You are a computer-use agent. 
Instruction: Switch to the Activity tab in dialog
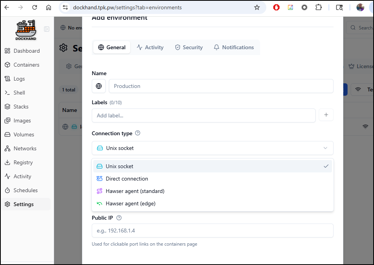(150, 47)
